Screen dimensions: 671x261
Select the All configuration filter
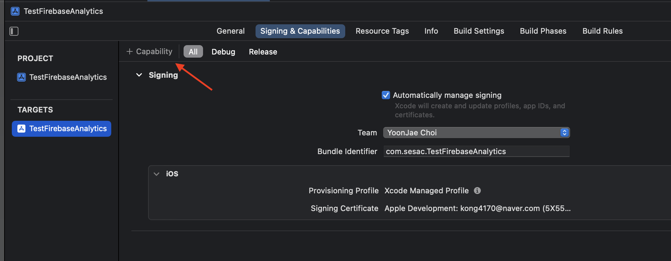pos(193,52)
